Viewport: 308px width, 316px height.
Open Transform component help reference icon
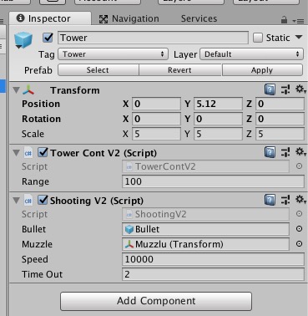270,90
